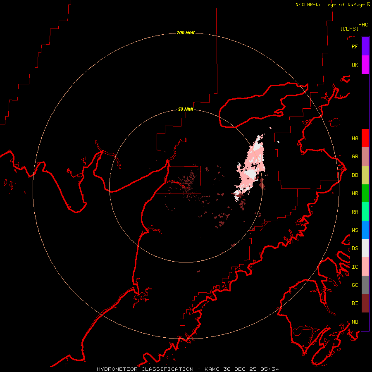Viewport: 372px width, 372px height.
Task: Click the WS legend label
Action: (355, 230)
